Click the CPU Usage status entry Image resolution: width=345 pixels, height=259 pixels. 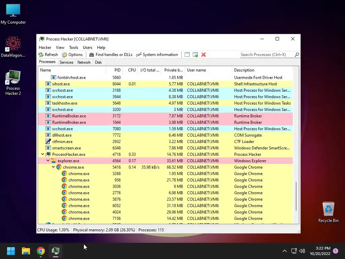point(53,230)
